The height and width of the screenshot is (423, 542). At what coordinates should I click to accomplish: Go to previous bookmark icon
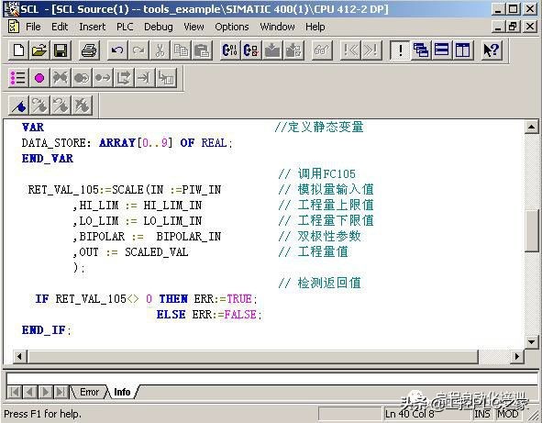coord(61,106)
